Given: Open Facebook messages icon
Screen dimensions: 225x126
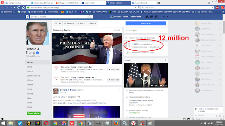Looking at the screenshot, I should click(x=152, y=17).
